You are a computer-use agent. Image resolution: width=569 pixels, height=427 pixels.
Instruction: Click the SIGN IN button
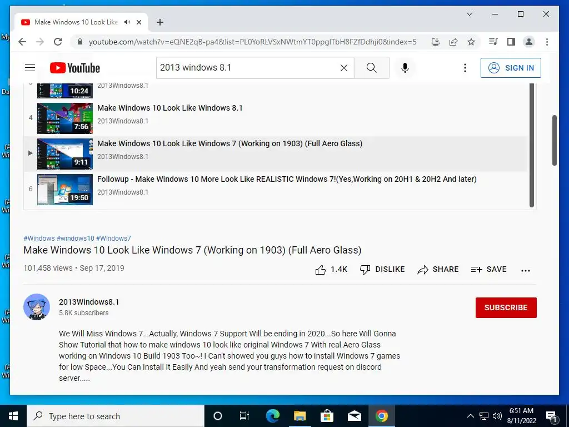(511, 67)
